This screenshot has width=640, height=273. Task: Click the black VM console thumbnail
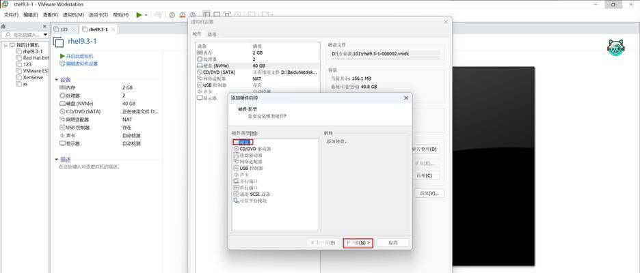[494, 167]
